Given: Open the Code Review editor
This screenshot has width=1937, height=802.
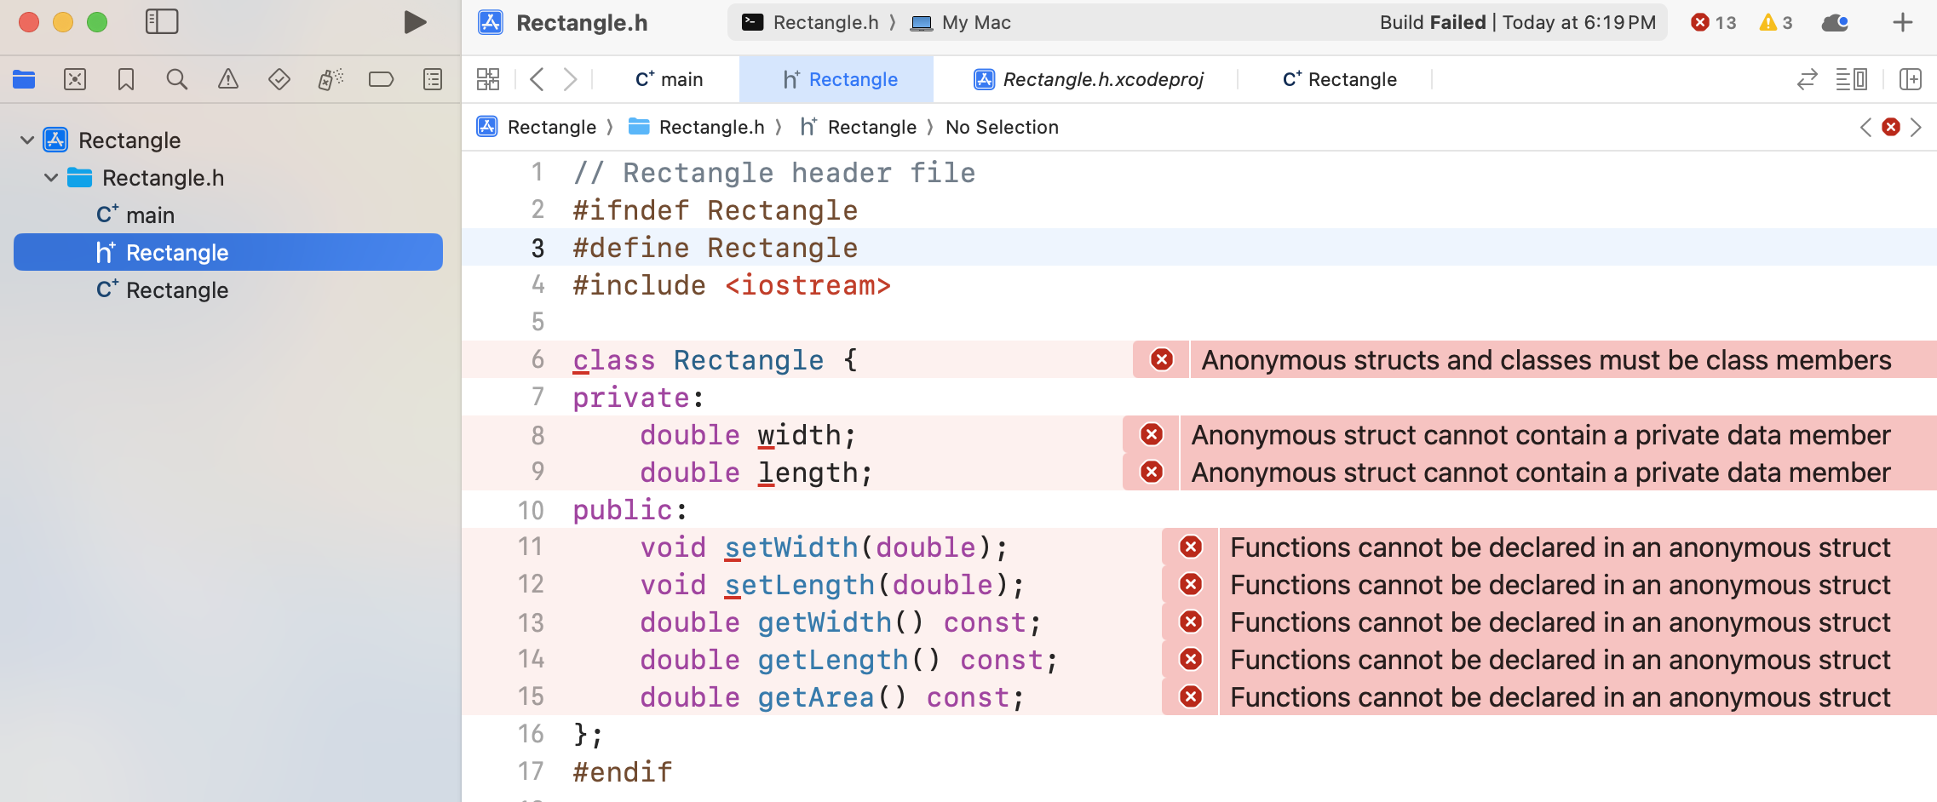Looking at the screenshot, I should [x=1806, y=79].
